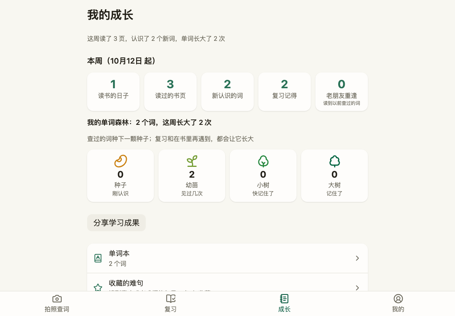Select the 成长 growth tab
This screenshot has height=316, width=455.
(285, 304)
